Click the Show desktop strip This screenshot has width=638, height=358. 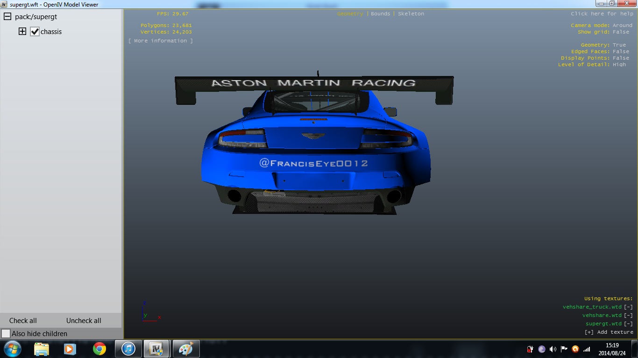pyautogui.click(x=635, y=349)
